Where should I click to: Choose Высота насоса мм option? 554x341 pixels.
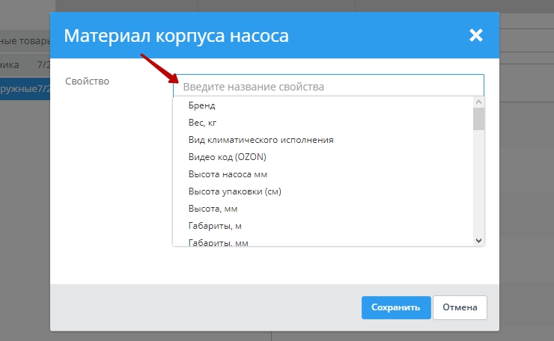(x=228, y=174)
